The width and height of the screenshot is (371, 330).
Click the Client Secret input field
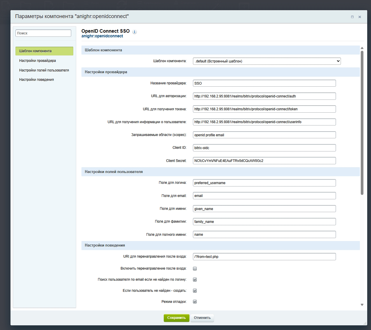click(264, 160)
